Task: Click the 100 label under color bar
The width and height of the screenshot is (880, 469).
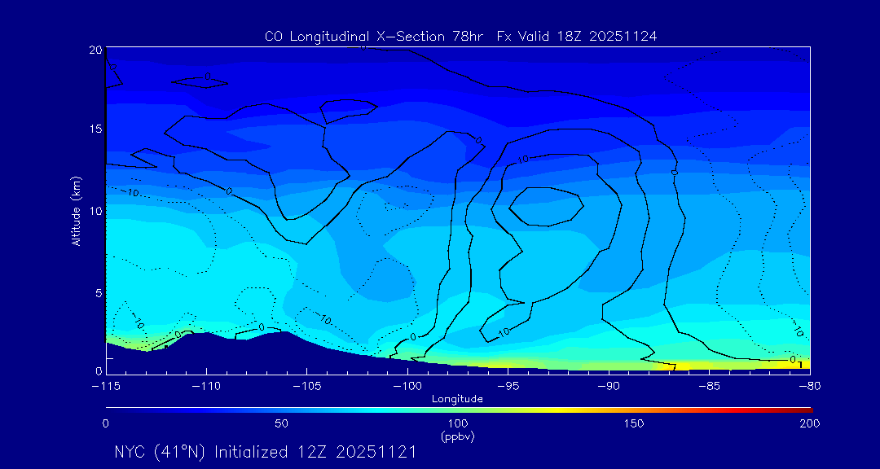Action: tap(457, 423)
